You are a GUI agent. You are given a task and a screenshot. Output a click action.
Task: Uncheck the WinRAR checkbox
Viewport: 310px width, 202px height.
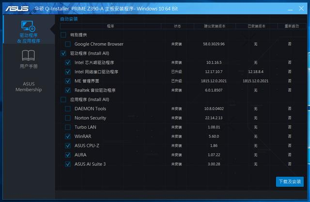click(68, 136)
